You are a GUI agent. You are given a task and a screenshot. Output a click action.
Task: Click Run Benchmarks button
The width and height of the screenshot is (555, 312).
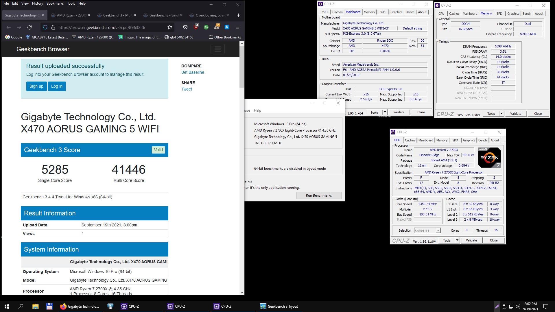[x=319, y=195]
